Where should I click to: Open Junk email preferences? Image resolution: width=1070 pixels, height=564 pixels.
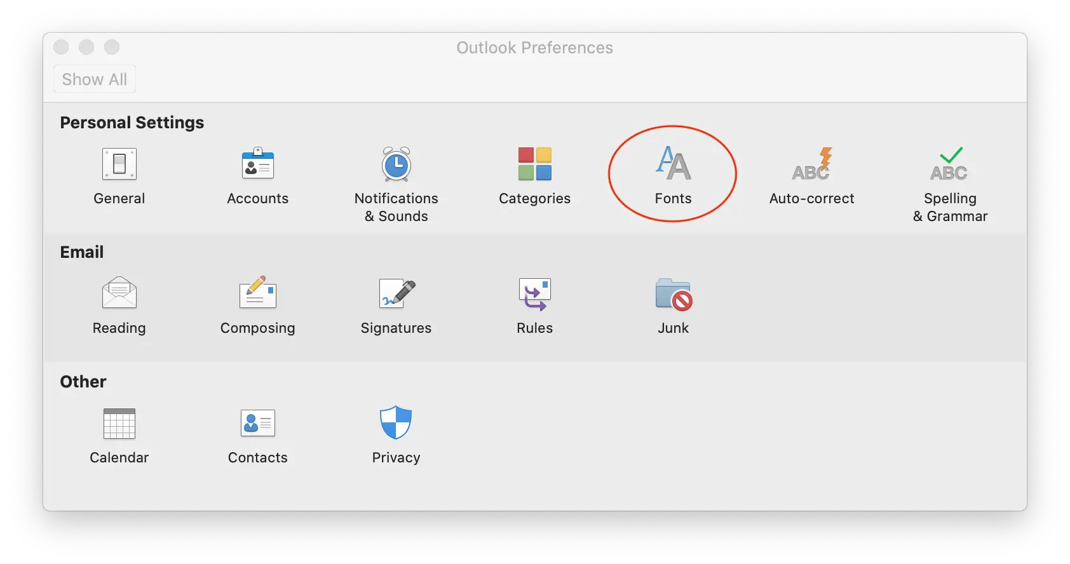pos(673,293)
